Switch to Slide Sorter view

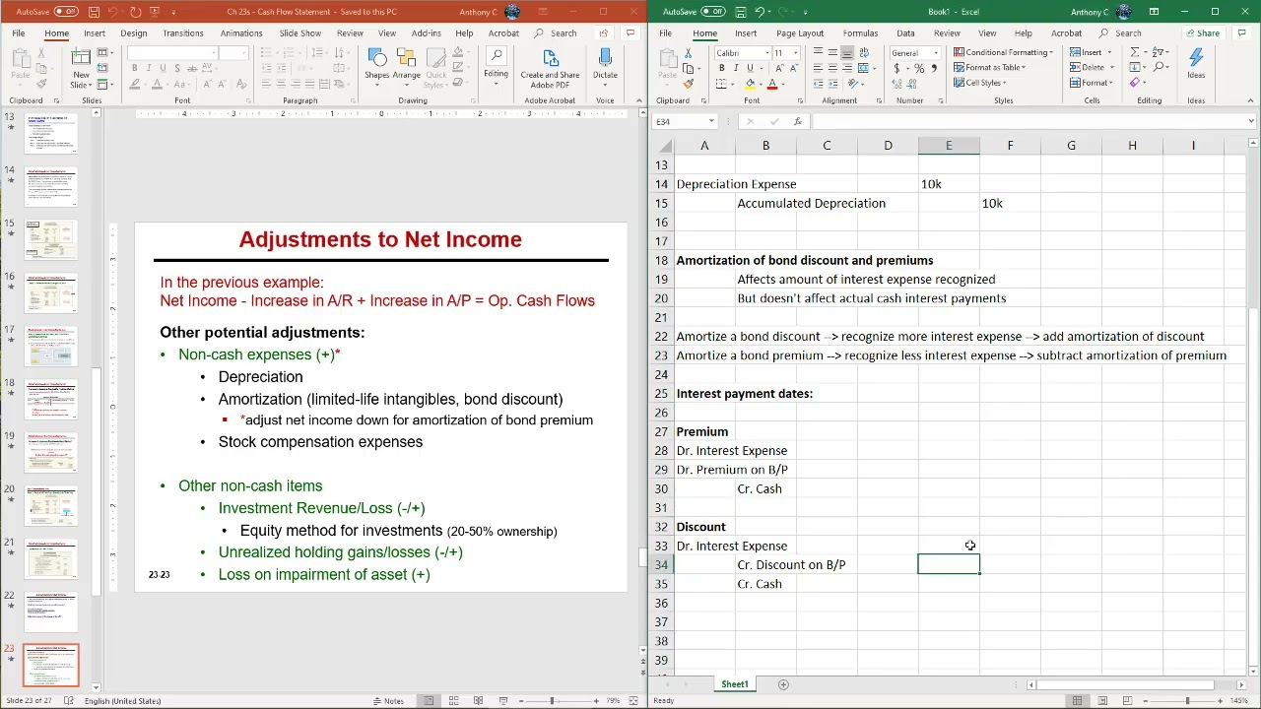point(453,701)
